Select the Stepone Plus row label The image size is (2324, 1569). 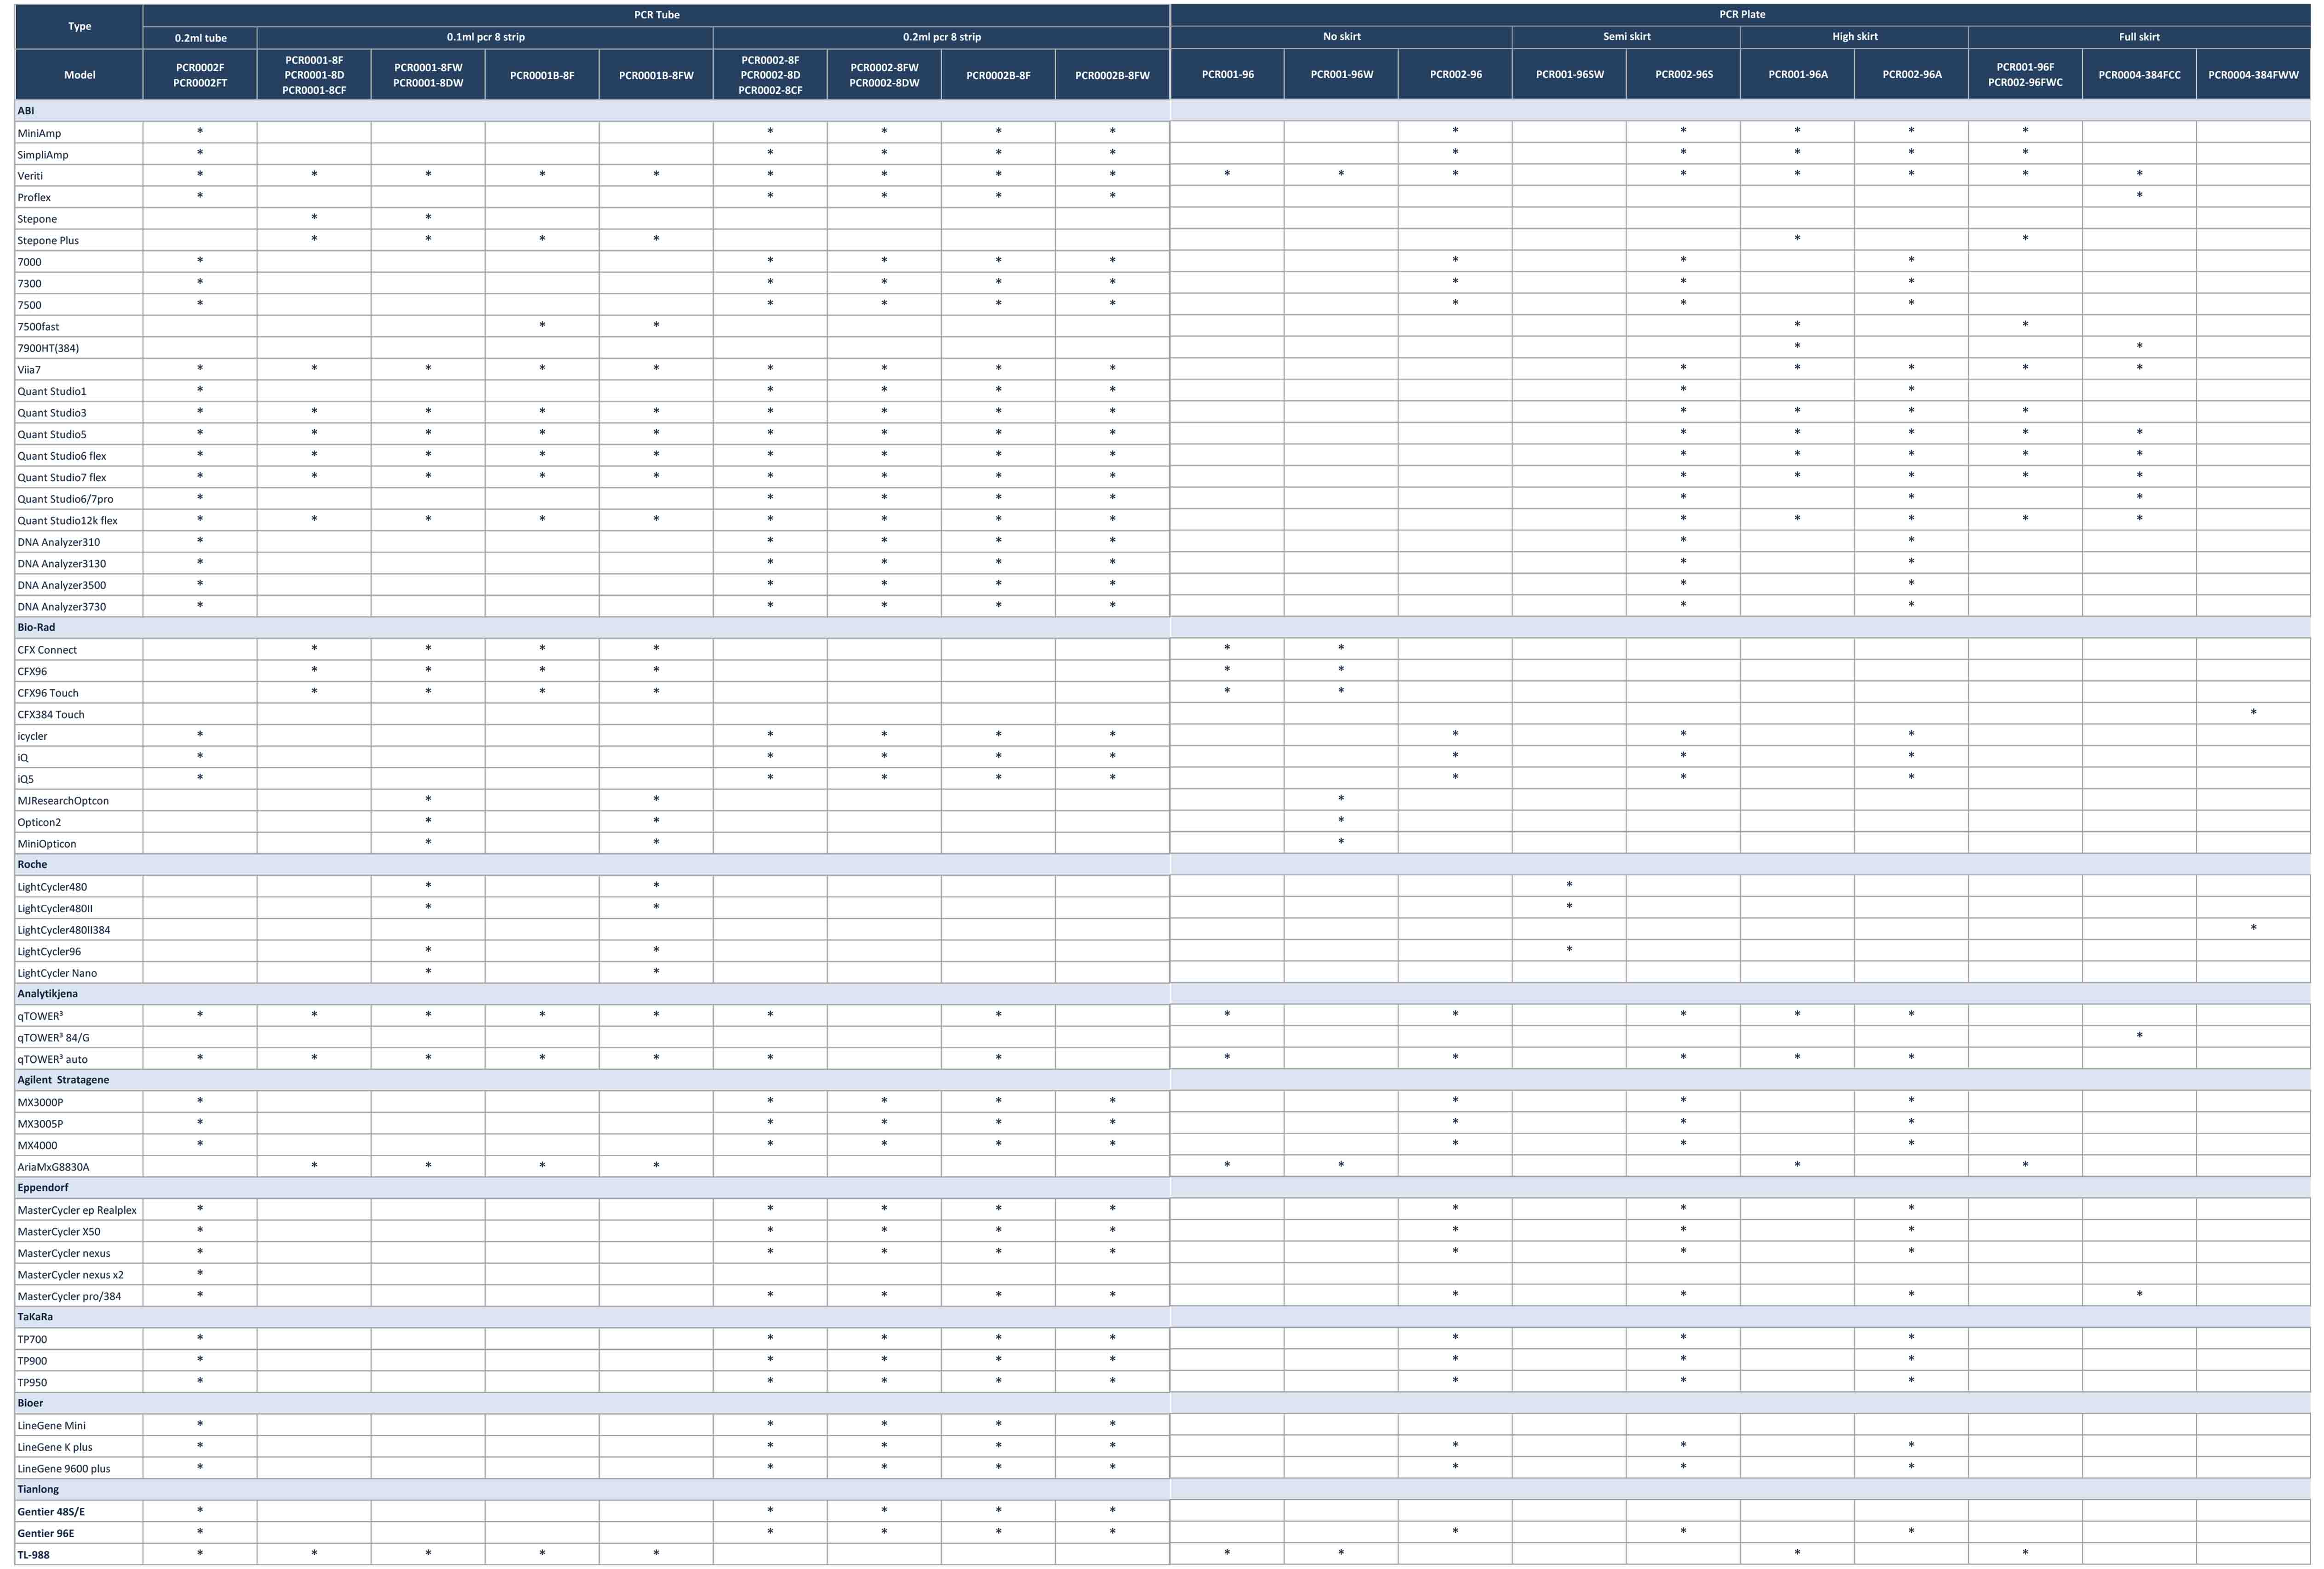click(48, 241)
